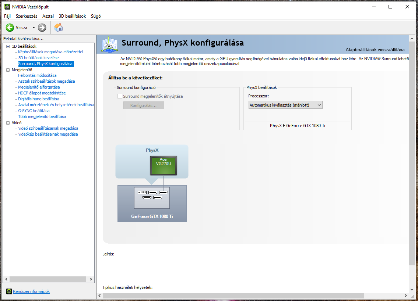Open Asztali színbeállítások megadása
This screenshot has width=418, height=301.
tap(46, 81)
